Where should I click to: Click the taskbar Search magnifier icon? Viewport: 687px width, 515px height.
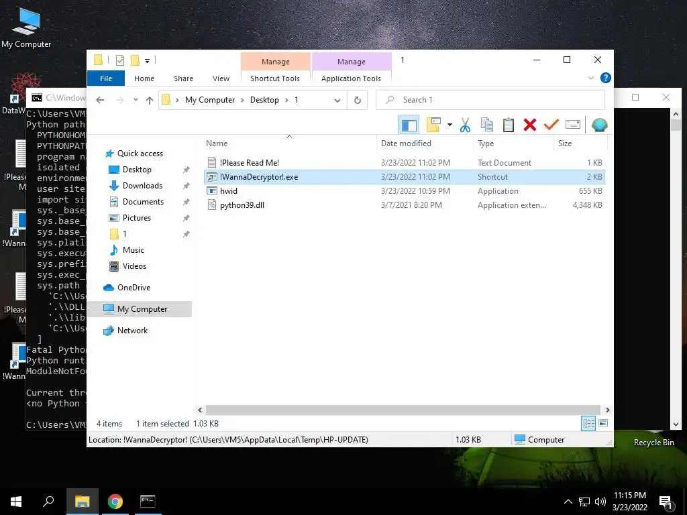point(48,502)
